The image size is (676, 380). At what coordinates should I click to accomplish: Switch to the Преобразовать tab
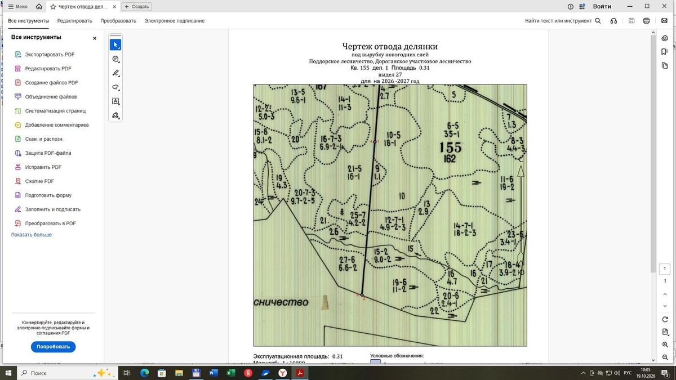point(118,21)
